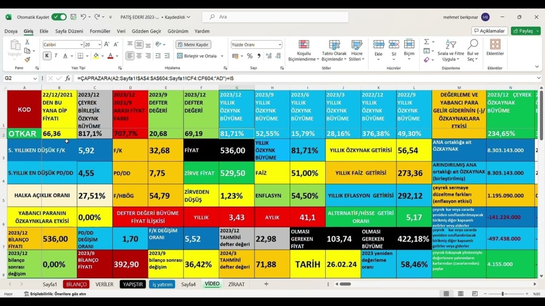Image resolution: width=545 pixels, height=306 pixels.
Task: Click the Percent Style icon
Action: pos(250,56)
